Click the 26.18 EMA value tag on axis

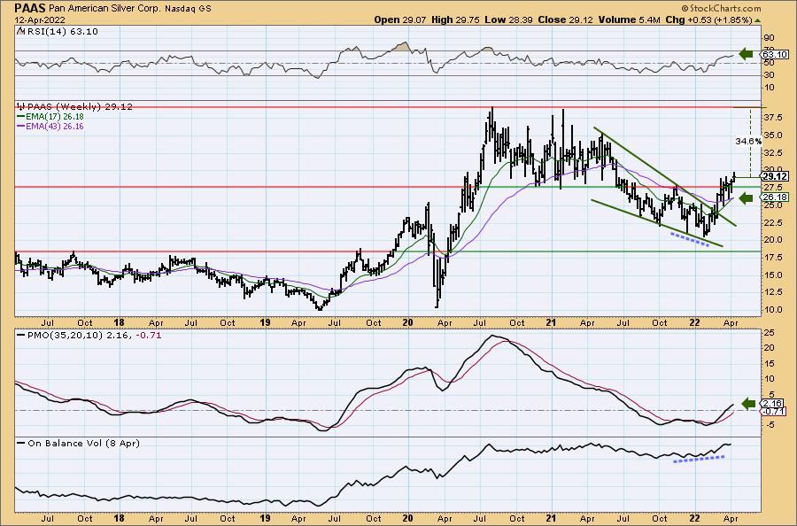point(775,197)
